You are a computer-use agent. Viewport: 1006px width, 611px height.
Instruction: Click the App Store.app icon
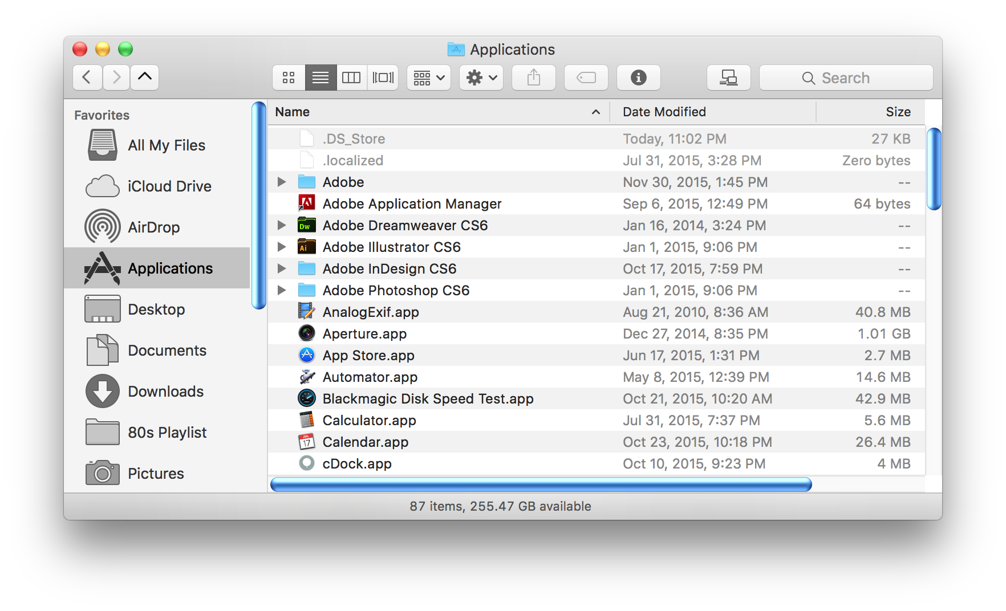click(x=307, y=355)
